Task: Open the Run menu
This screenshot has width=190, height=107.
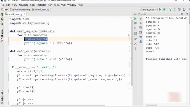Action: pyautogui.click(x=50, y=5)
